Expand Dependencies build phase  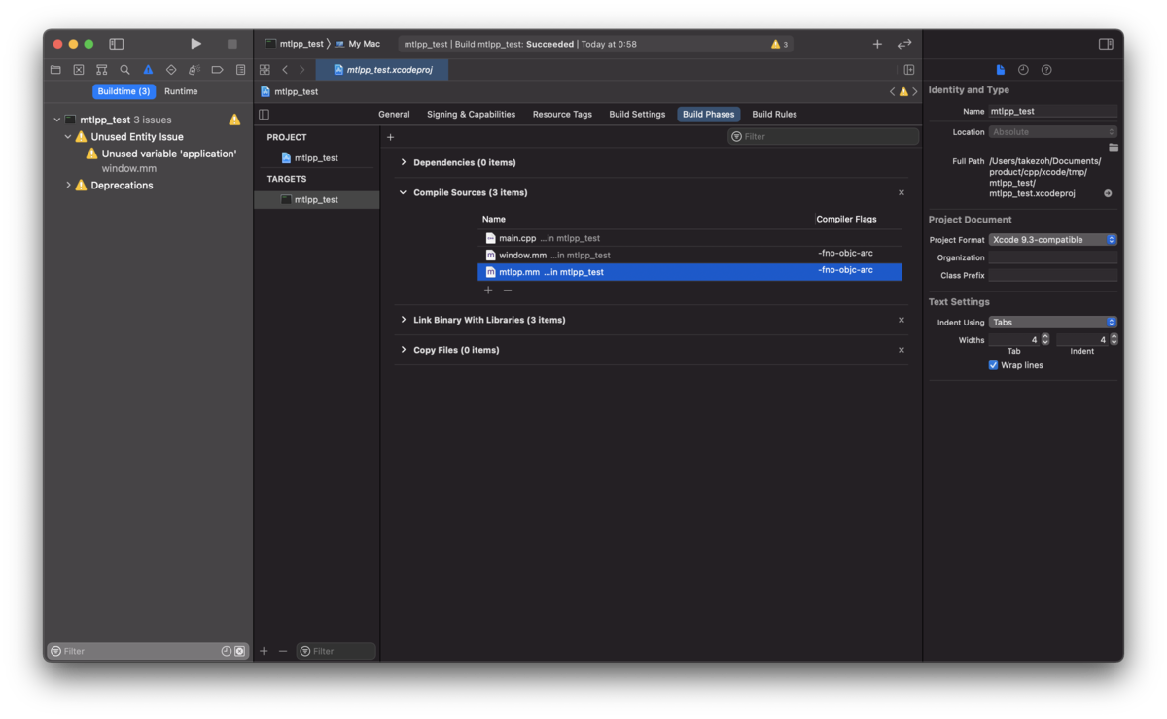tap(404, 162)
